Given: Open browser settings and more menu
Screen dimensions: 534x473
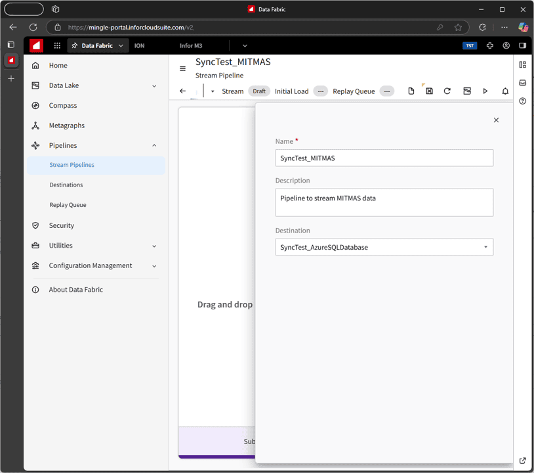Looking at the screenshot, I should pyautogui.click(x=504, y=28).
